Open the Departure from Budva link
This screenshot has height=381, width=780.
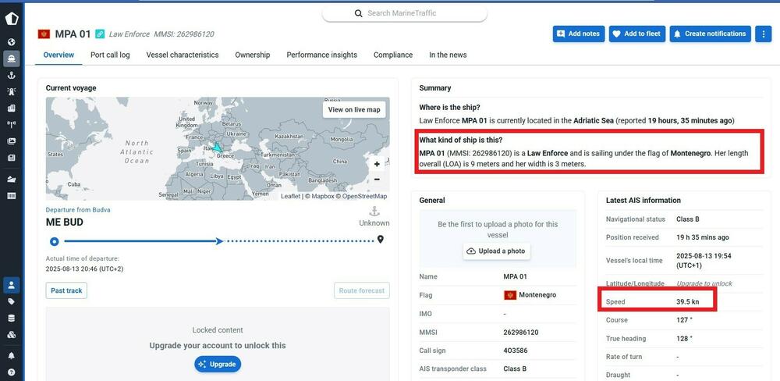78,210
